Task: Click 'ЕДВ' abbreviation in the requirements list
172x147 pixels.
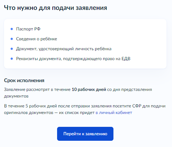Action: coord(126,59)
